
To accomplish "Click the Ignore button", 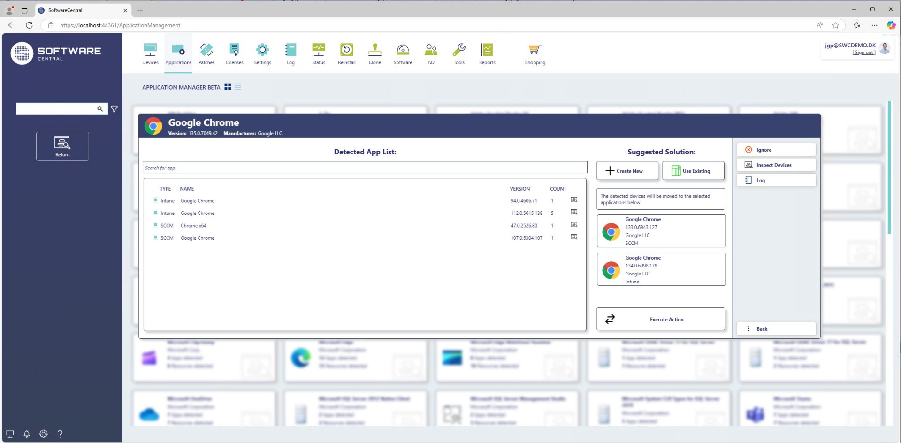I will [x=776, y=150].
